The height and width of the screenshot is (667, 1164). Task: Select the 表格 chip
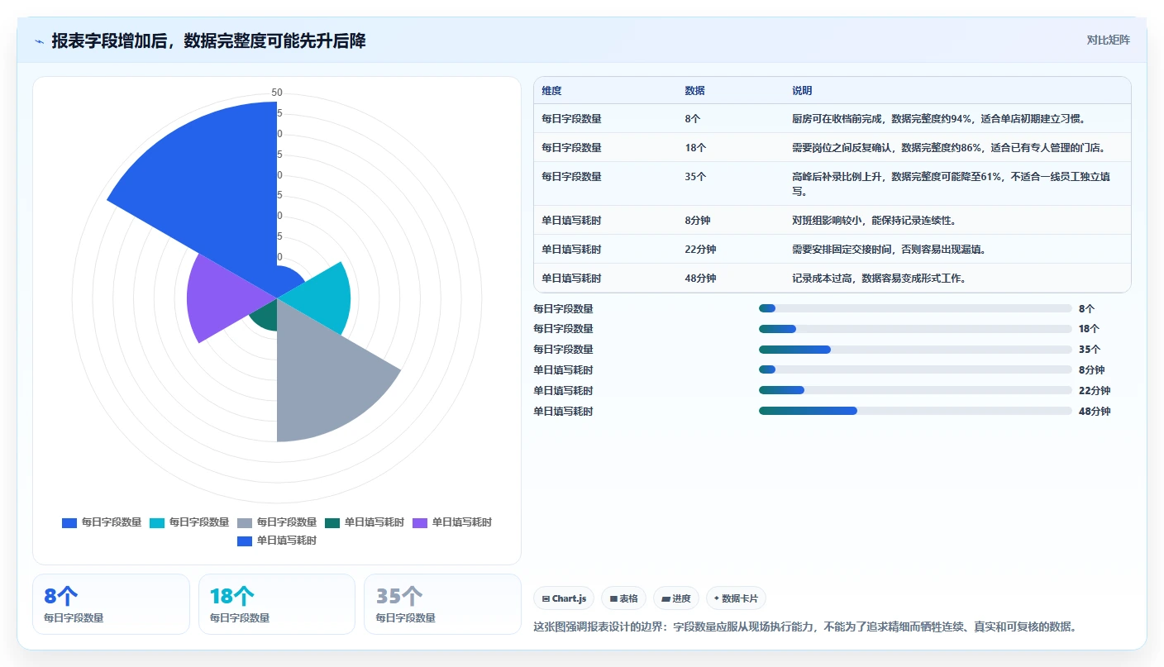point(623,598)
